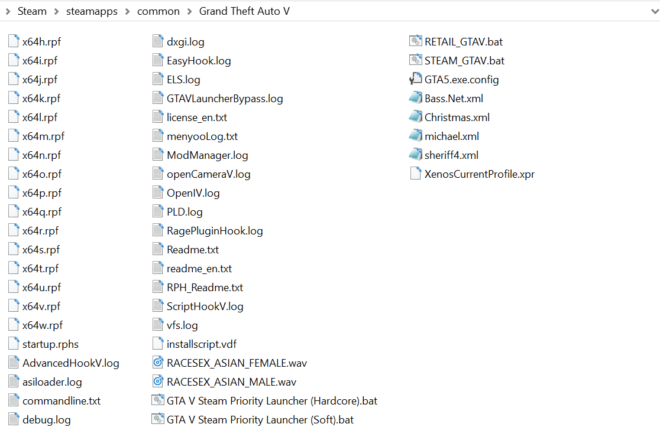This screenshot has width=660, height=437.
Task: Click file name x64u.rpf
Action: coord(41,288)
